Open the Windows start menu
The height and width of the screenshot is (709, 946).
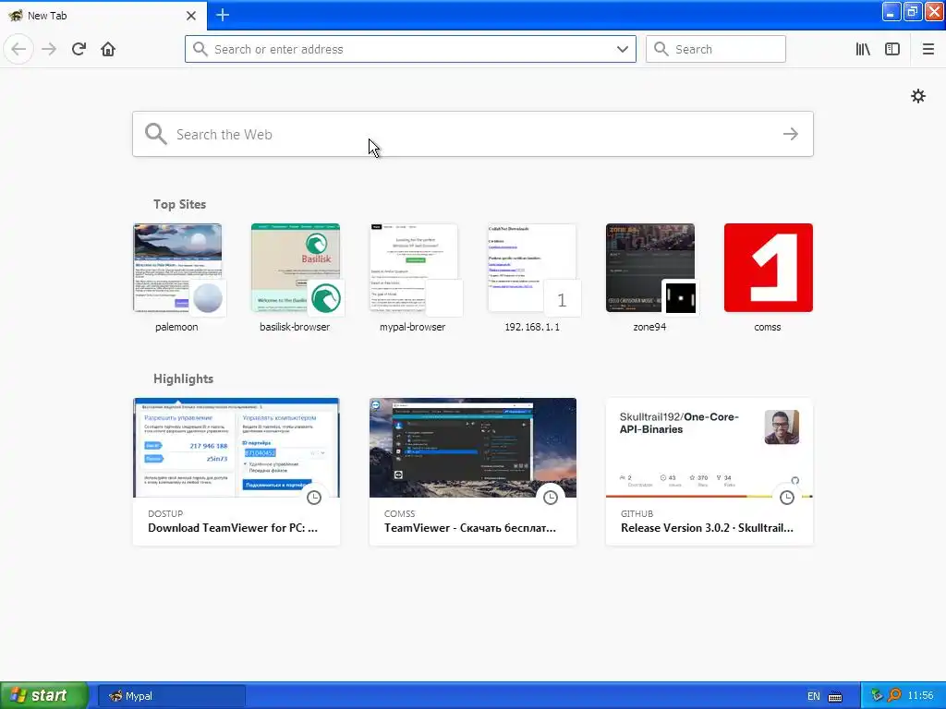click(44, 695)
